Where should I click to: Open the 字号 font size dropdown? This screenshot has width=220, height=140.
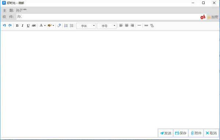107,26
